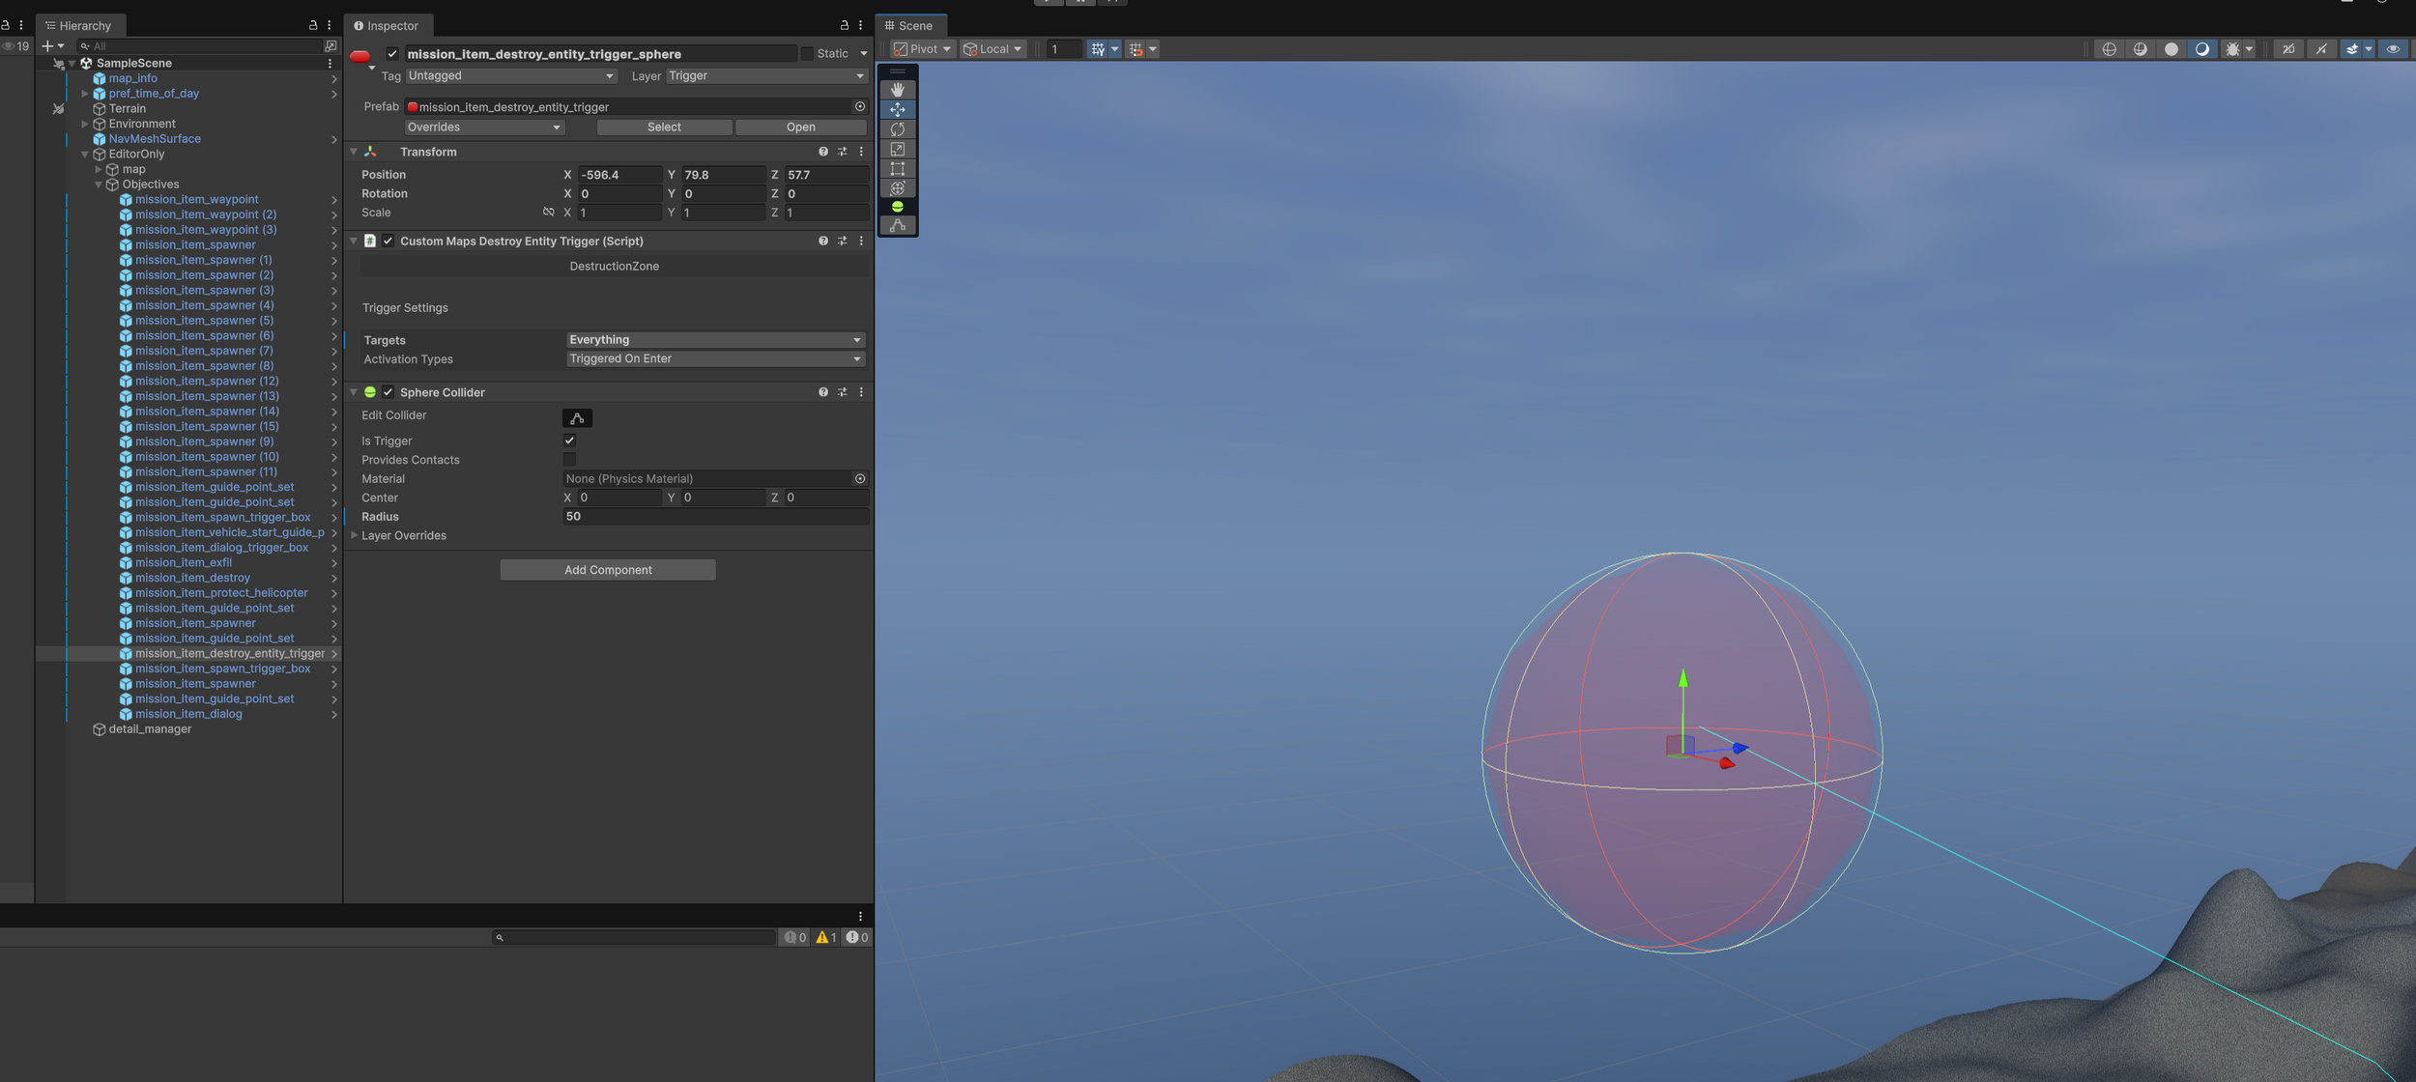Screen dimensions: 2416x1082
Task: Expand the Layer Overrides section
Action: click(x=355, y=535)
